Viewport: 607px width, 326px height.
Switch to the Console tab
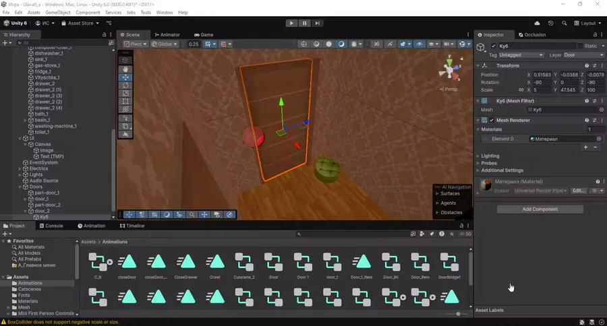click(51, 226)
